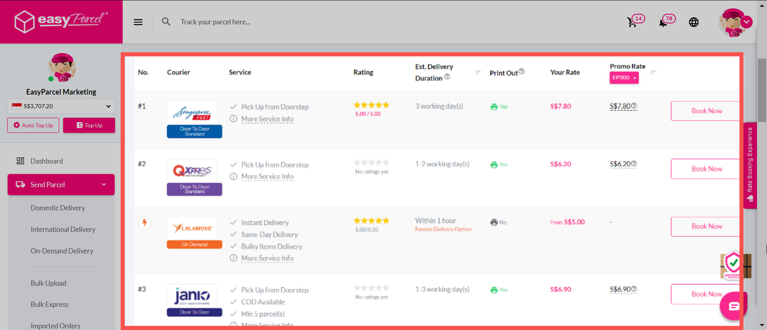Collapse the Send Parcel menu
This screenshot has height=330, width=767.
(61, 185)
